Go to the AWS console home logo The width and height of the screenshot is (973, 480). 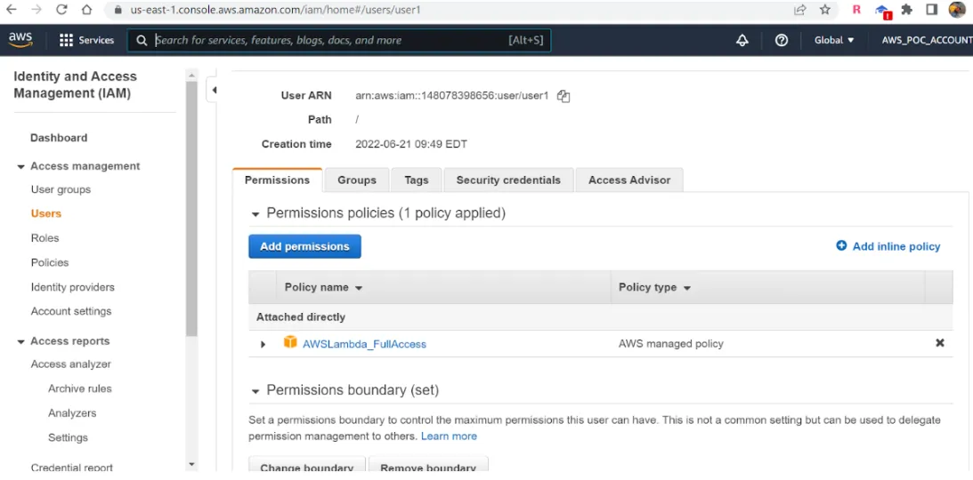[x=20, y=40]
